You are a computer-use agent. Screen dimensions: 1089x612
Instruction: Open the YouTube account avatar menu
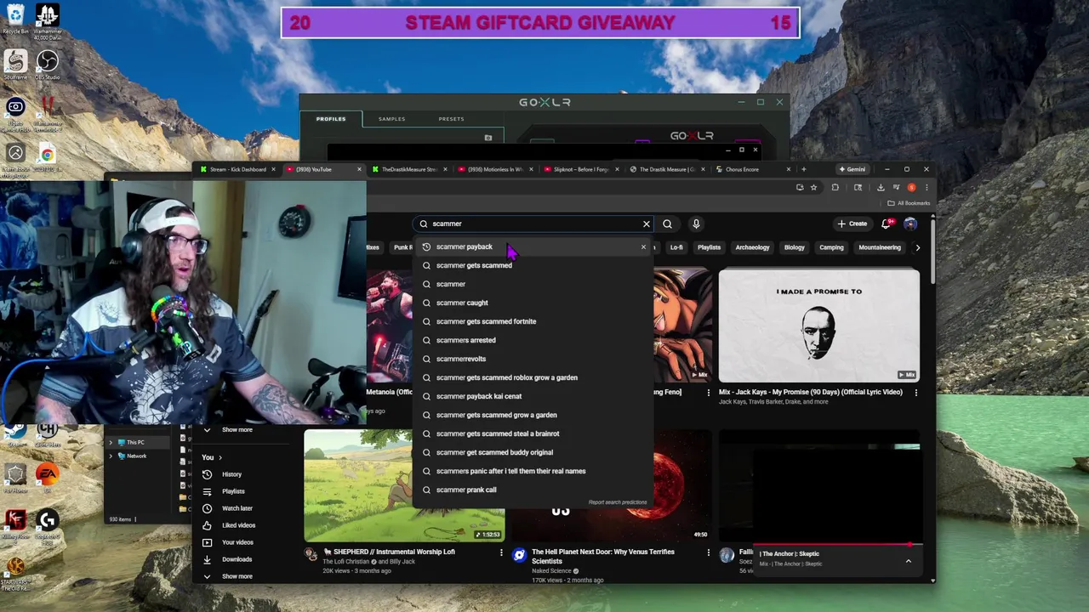910,224
